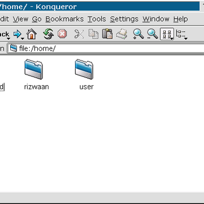Select the user folder icon
The image size is (204, 204).
point(84,69)
